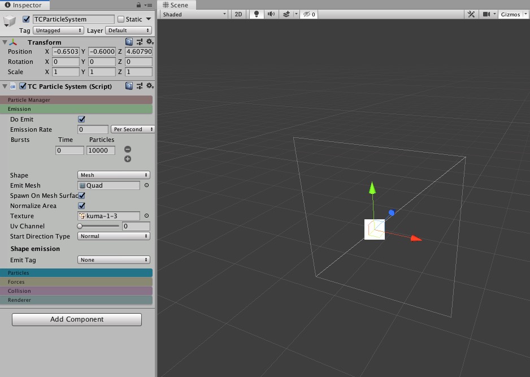The width and height of the screenshot is (530, 377).
Task: Click the Emit Mesh Quad field
Action: click(108, 185)
